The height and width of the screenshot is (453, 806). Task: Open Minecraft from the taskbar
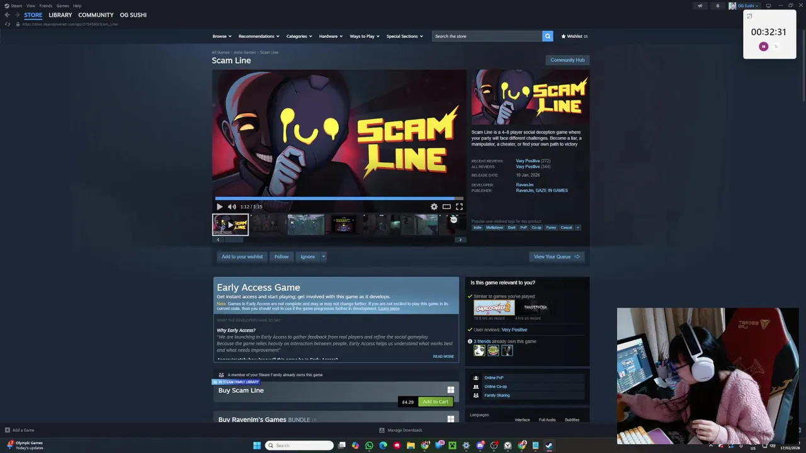click(x=452, y=445)
